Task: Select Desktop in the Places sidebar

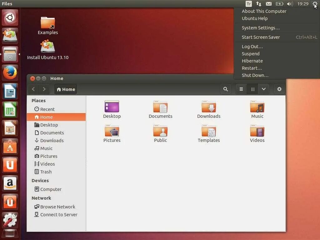Action: click(x=56, y=125)
